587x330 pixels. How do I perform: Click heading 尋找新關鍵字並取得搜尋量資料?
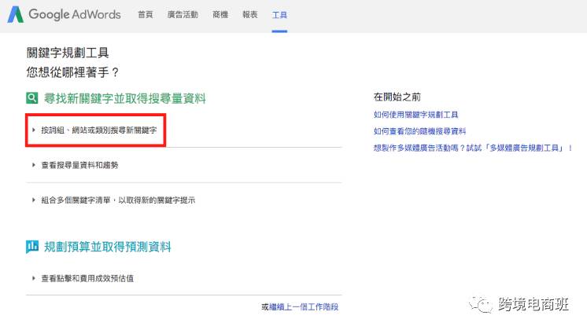[125, 98]
